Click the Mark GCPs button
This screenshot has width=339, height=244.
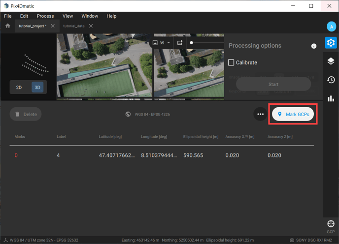pyautogui.click(x=294, y=114)
